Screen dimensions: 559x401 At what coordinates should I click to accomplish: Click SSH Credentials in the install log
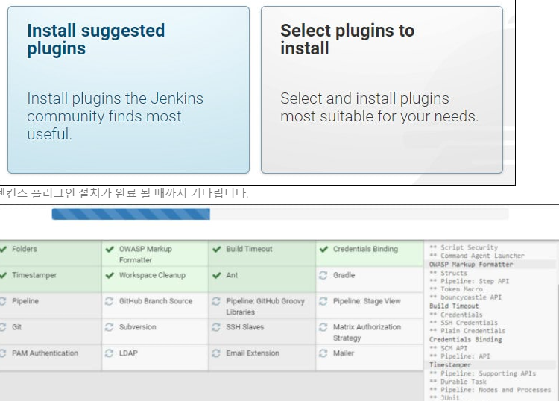(x=469, y=323)
